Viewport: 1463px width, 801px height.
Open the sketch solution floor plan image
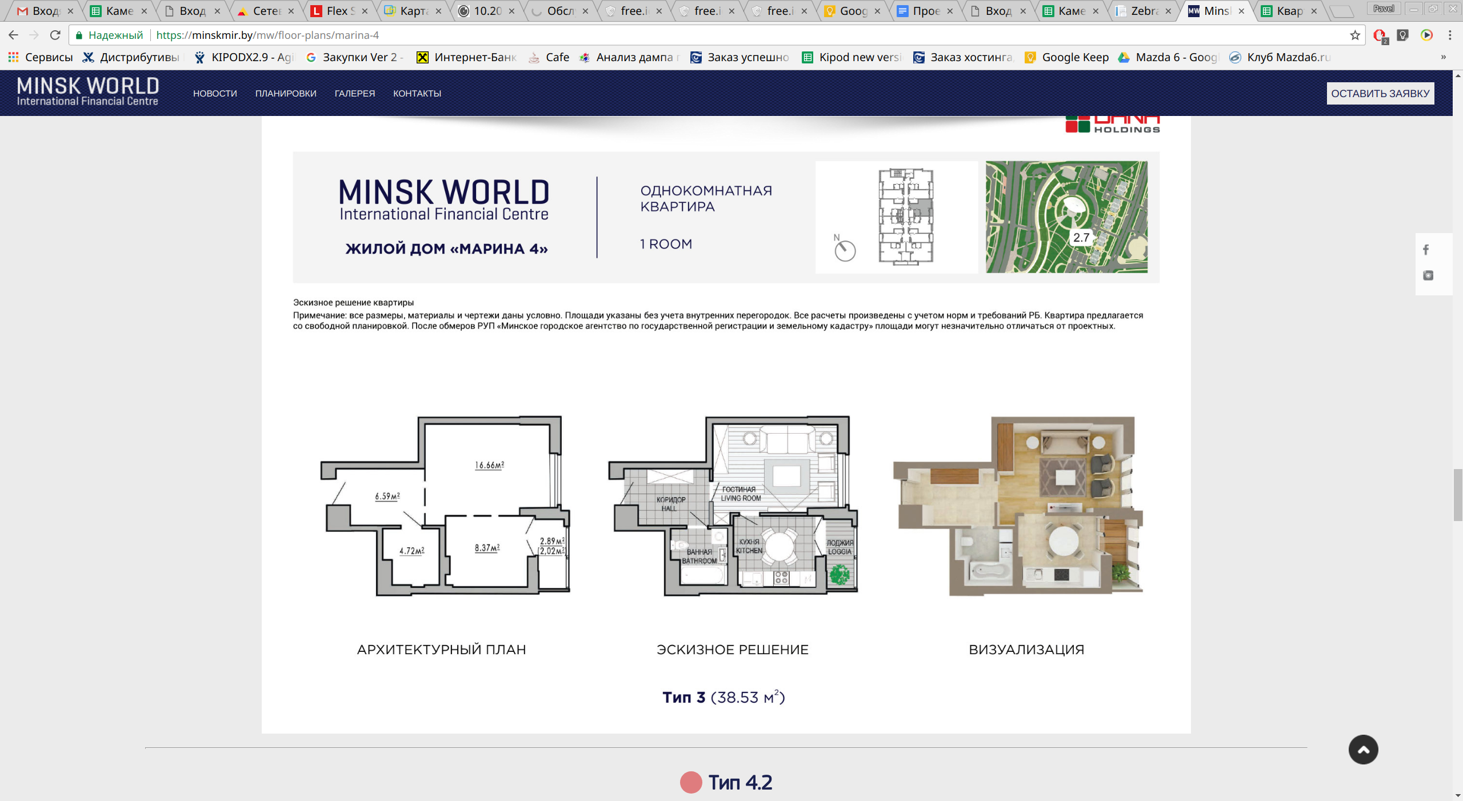733,506
